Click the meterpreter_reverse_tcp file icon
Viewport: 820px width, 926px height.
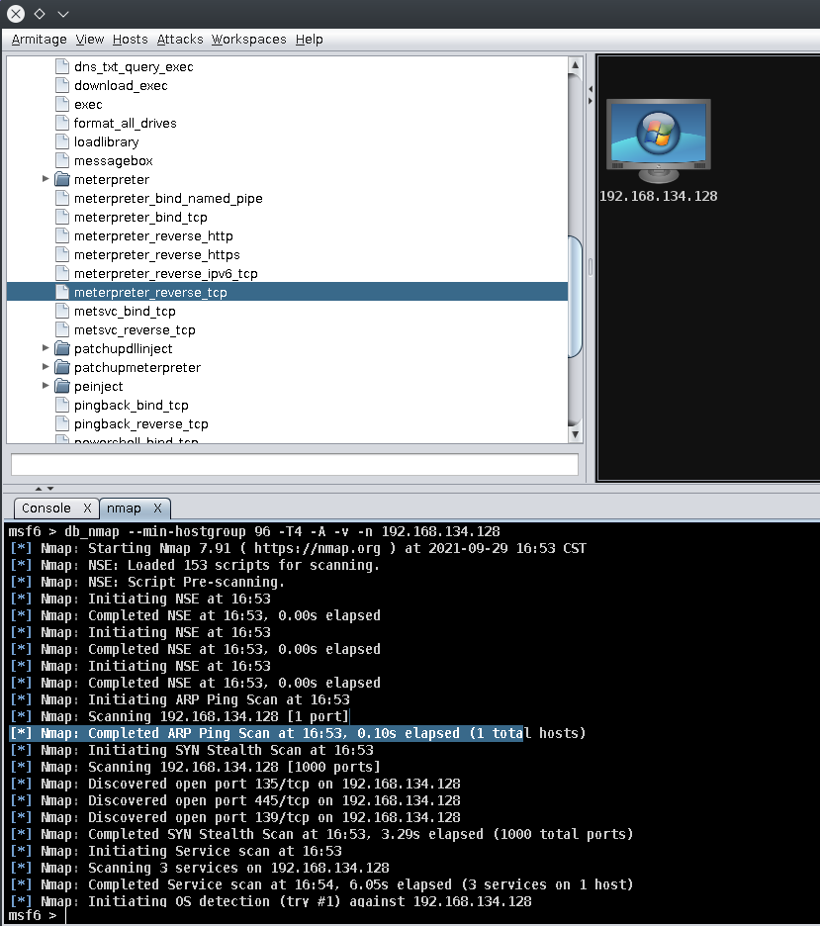62,292
